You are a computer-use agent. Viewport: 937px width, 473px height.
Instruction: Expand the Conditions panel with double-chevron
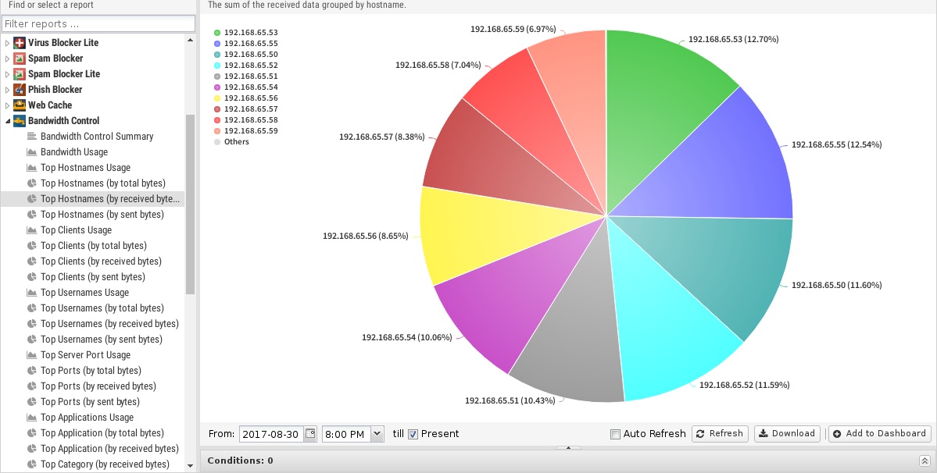pos(924,461)
